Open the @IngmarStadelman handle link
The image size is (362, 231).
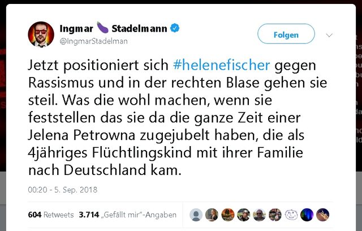coord(93,41)
